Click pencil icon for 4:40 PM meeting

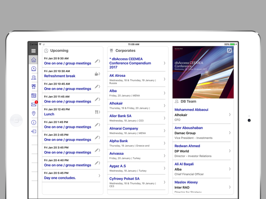[x=96, y=163]
